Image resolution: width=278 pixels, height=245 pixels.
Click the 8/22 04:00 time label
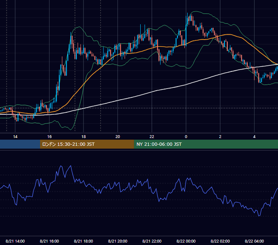(x=254, y=241)
